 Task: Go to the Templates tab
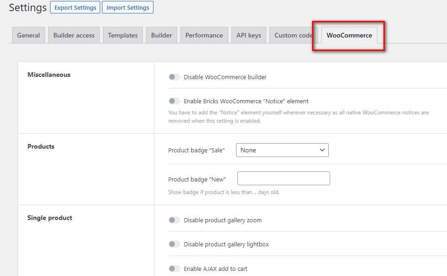point(123,35)
